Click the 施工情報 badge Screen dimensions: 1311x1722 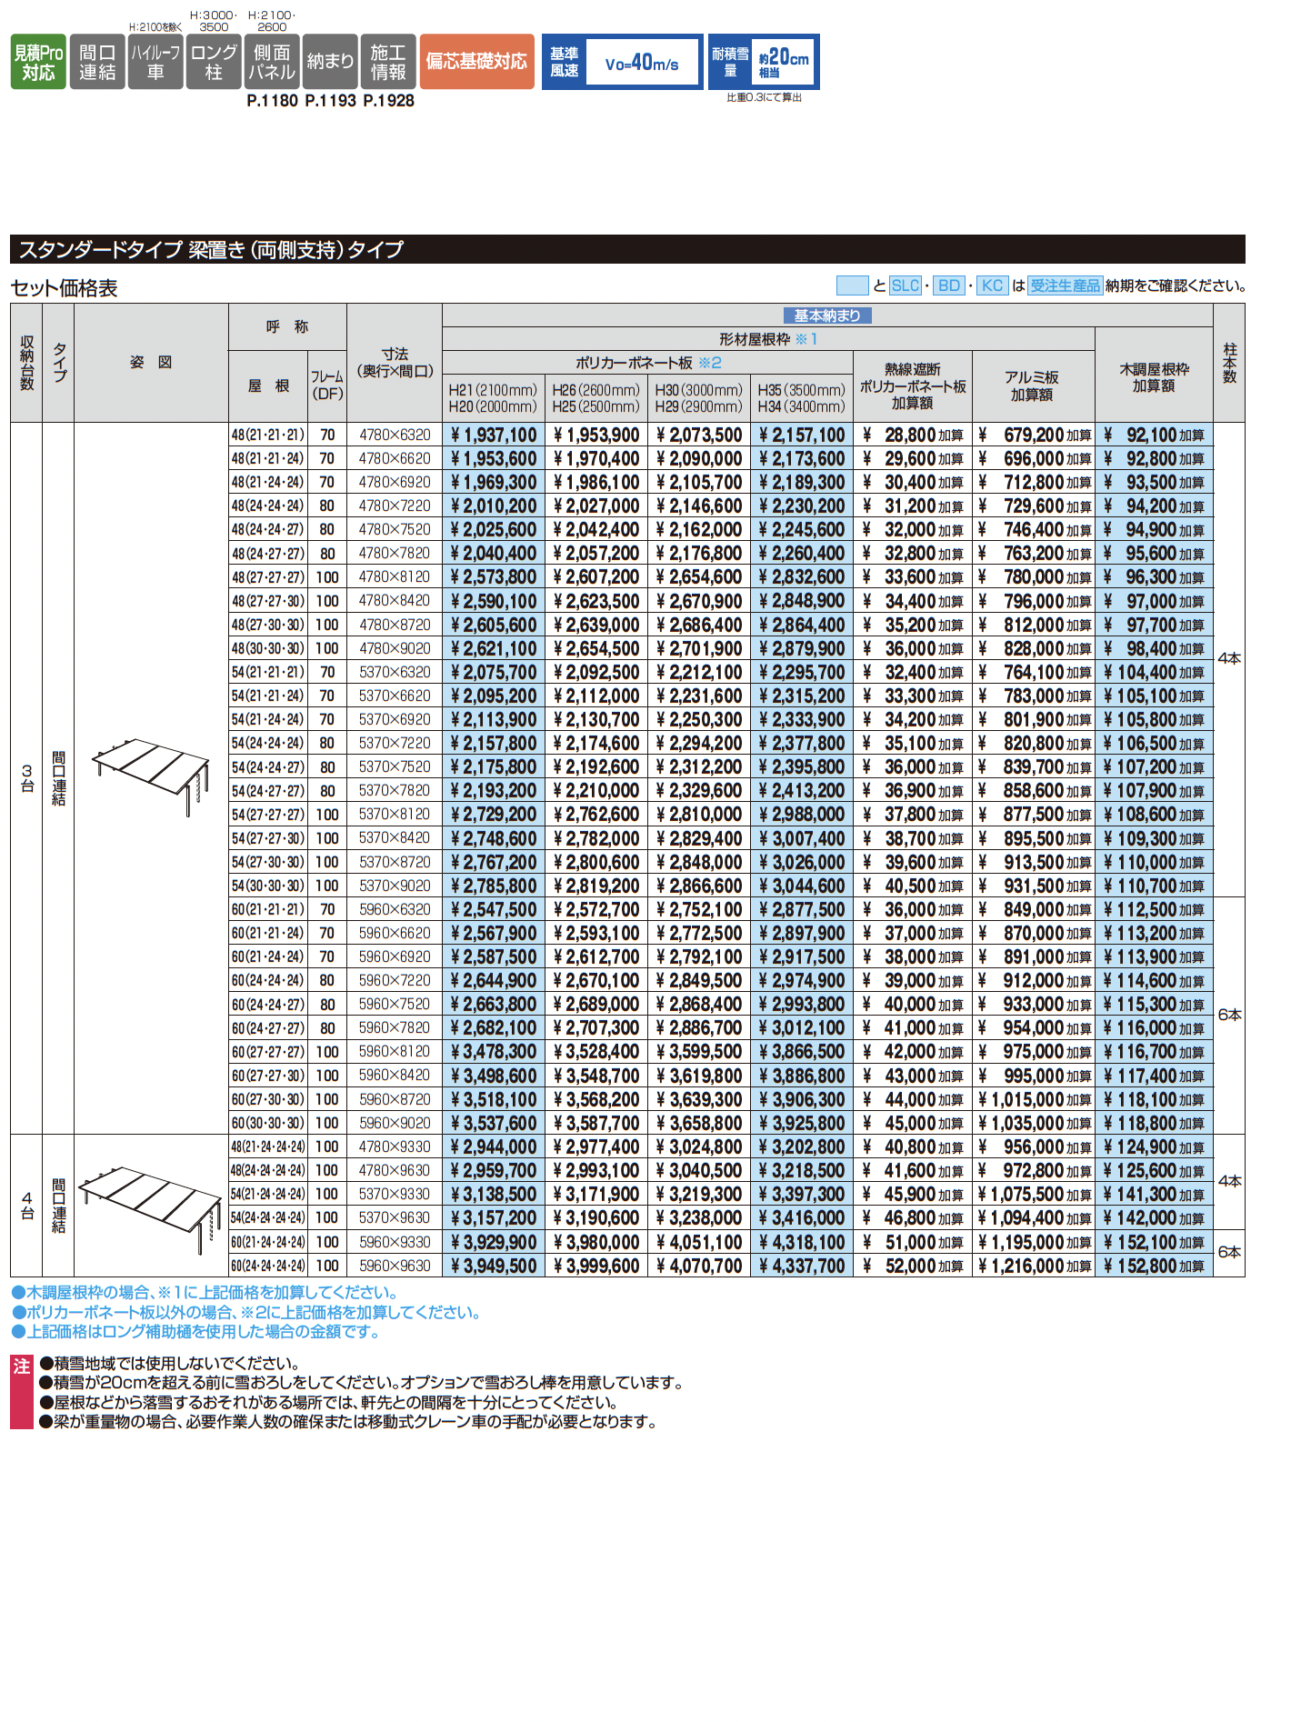coord(388,62)
